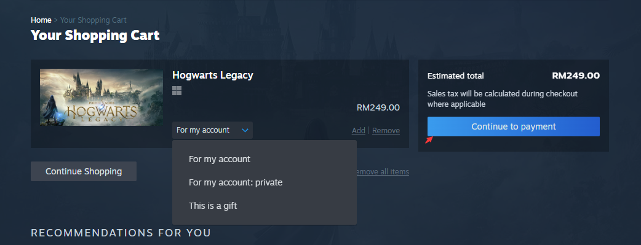
Task: Open the Hogwarts Legacy cover thumbnail
Action: (102, 97)
